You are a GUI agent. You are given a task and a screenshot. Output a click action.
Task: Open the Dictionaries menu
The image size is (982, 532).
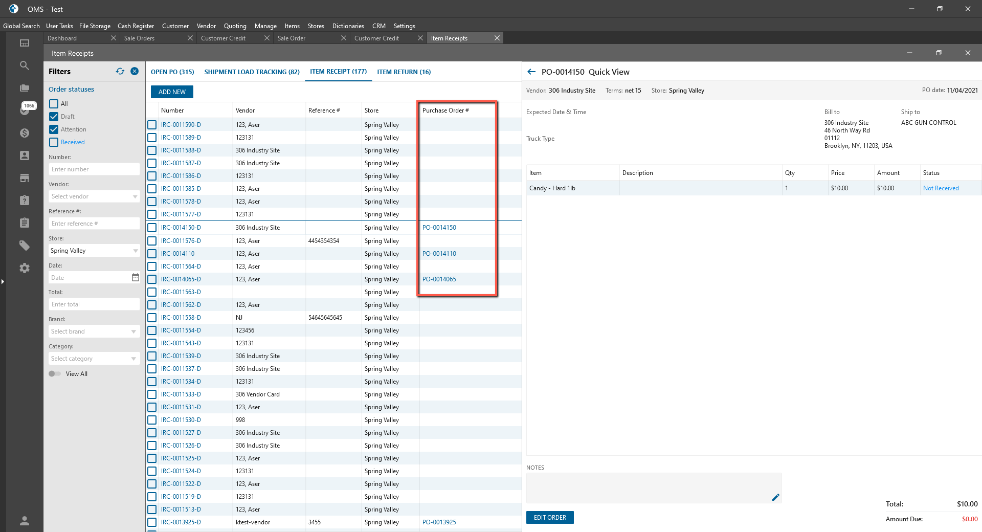pyautogui.click(x=348, y=26)
